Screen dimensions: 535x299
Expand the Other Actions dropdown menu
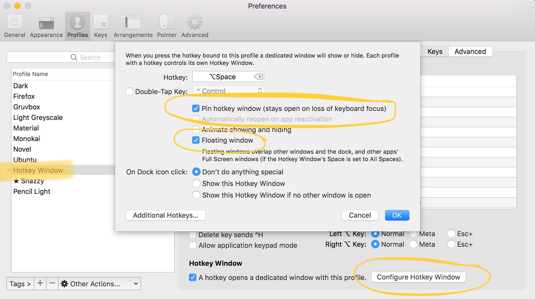[100, 284]
